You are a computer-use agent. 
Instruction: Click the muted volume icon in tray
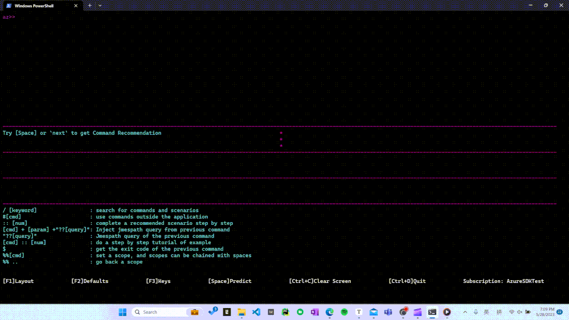tap(519, 312)
